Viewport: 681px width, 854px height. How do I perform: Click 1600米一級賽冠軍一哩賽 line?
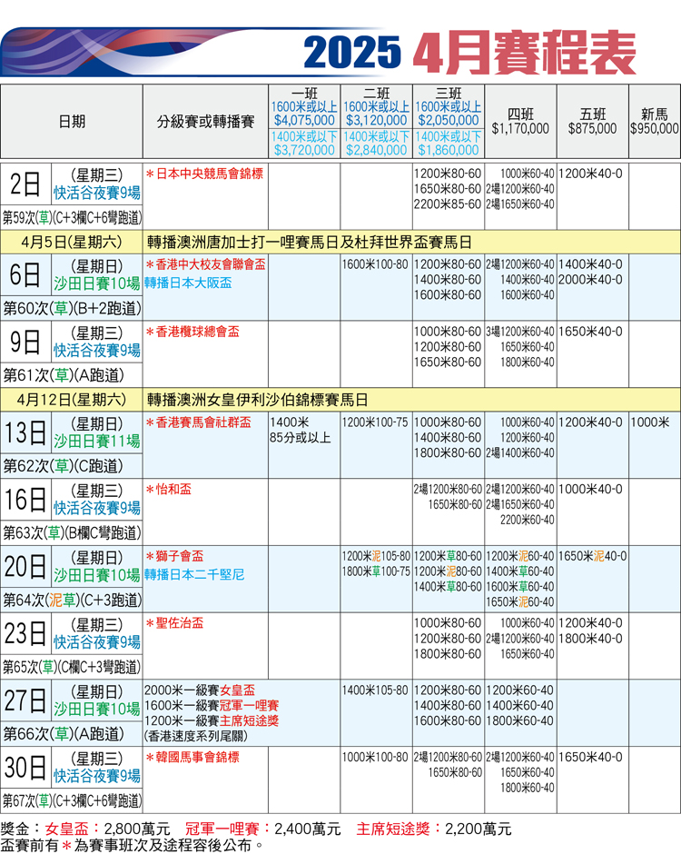click(212, 705)
